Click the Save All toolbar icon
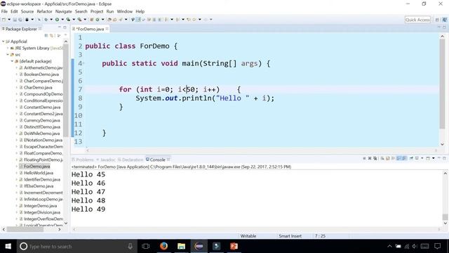449x253 pixels. pos(20,20)
